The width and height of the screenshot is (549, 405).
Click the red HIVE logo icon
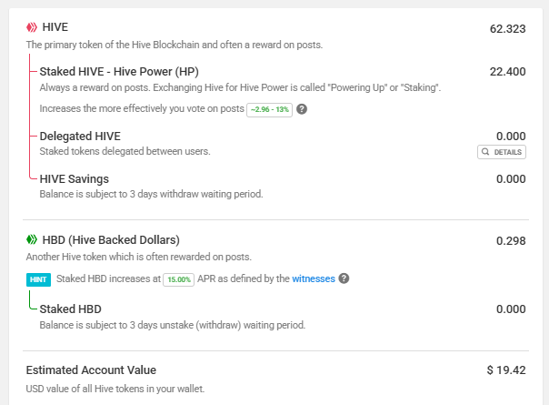point(32,27)
